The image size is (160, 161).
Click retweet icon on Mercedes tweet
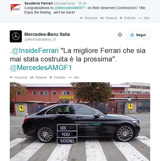click(x=32, y=77)
